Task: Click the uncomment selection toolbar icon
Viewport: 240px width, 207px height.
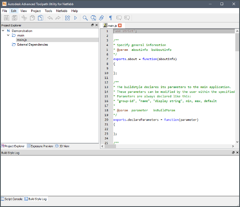Action: tap(127, 18)
